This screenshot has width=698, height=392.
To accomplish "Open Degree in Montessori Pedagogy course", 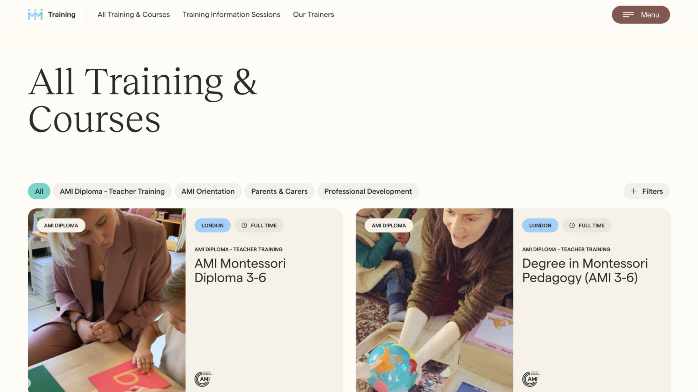I will pos(585,270).
